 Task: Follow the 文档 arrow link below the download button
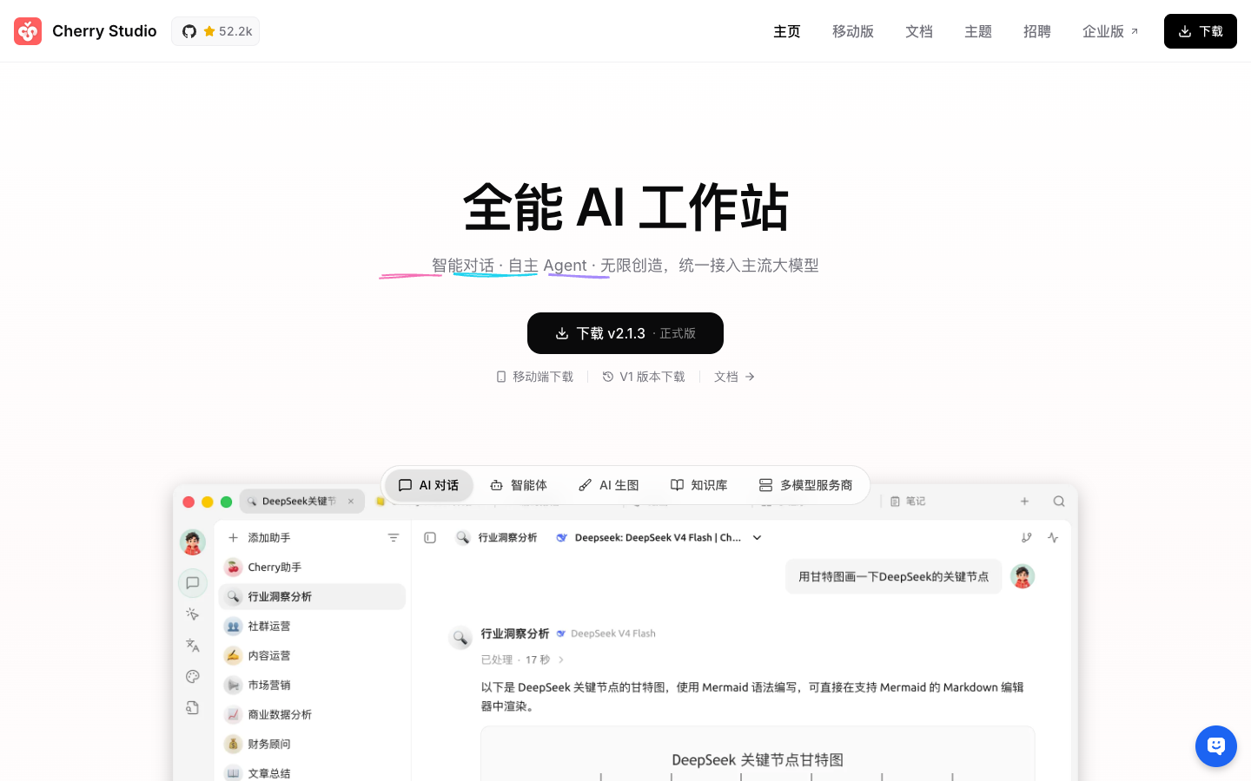735,377
